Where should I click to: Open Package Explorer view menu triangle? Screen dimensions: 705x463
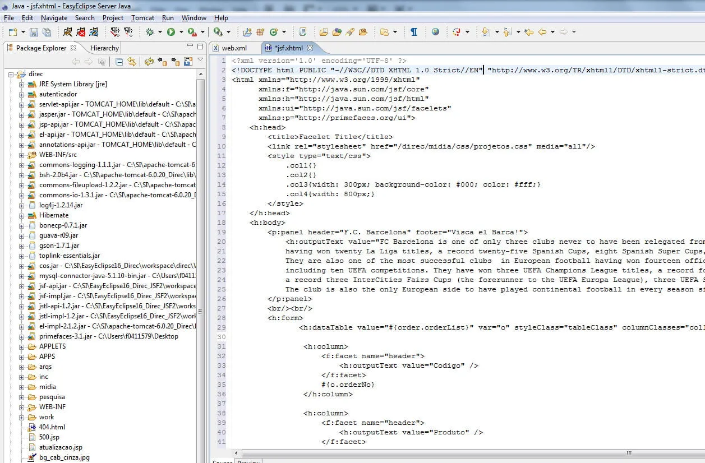200,60
